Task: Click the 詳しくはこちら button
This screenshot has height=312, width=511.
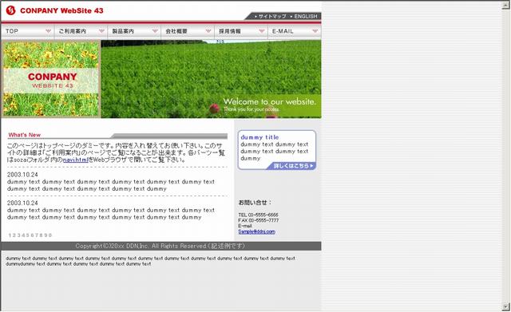Action: tap(291, 166)
